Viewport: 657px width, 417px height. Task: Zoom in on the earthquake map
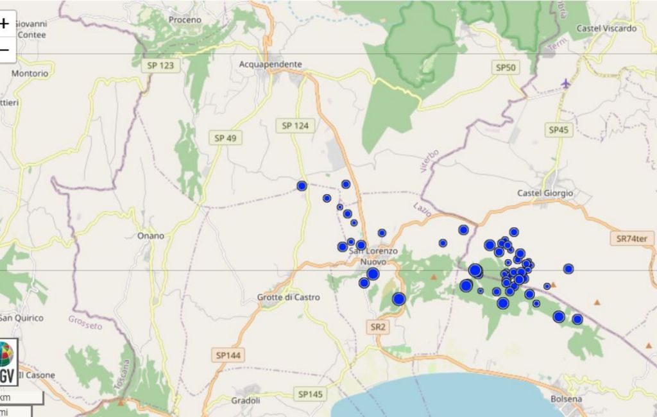coord(5,24)
